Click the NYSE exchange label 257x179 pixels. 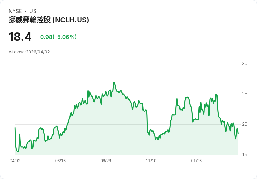[15, 11]
